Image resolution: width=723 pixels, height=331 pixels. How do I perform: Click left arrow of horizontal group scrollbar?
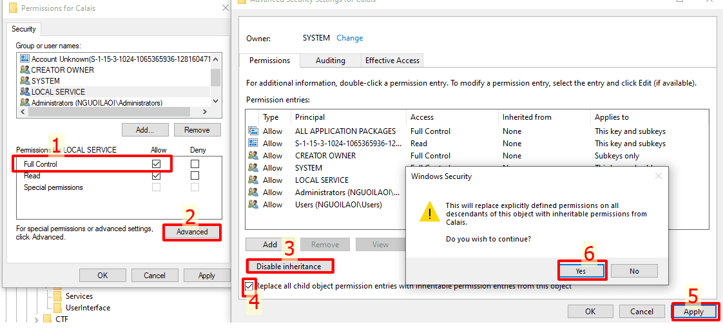(x=22, y=111)
